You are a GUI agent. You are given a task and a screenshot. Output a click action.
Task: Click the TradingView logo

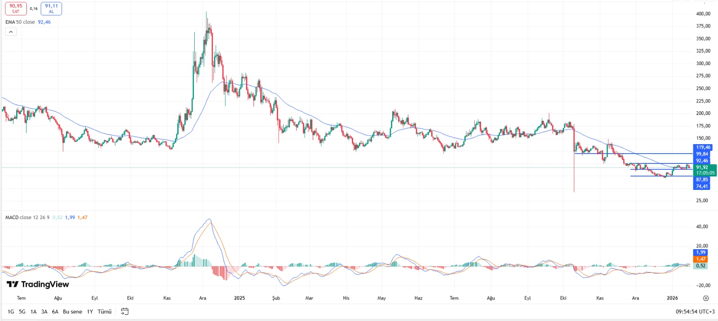pyautogui.click(x=38, y=284)
